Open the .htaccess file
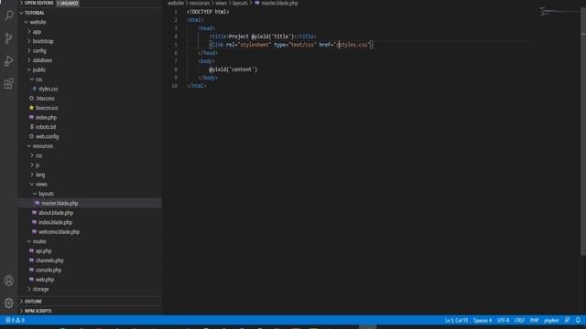The height and width of the screenshot is (329, 586). pyautogui.click(x=45, y=99)
